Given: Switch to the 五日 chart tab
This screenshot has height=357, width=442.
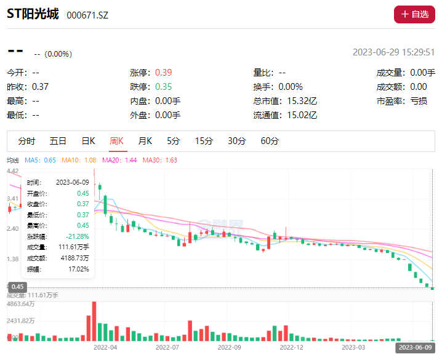Looking at the screenshot, I should click(x=58, y=141).
